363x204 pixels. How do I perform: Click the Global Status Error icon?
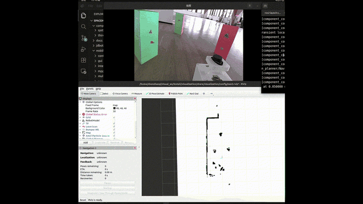(x=83, y=114)
